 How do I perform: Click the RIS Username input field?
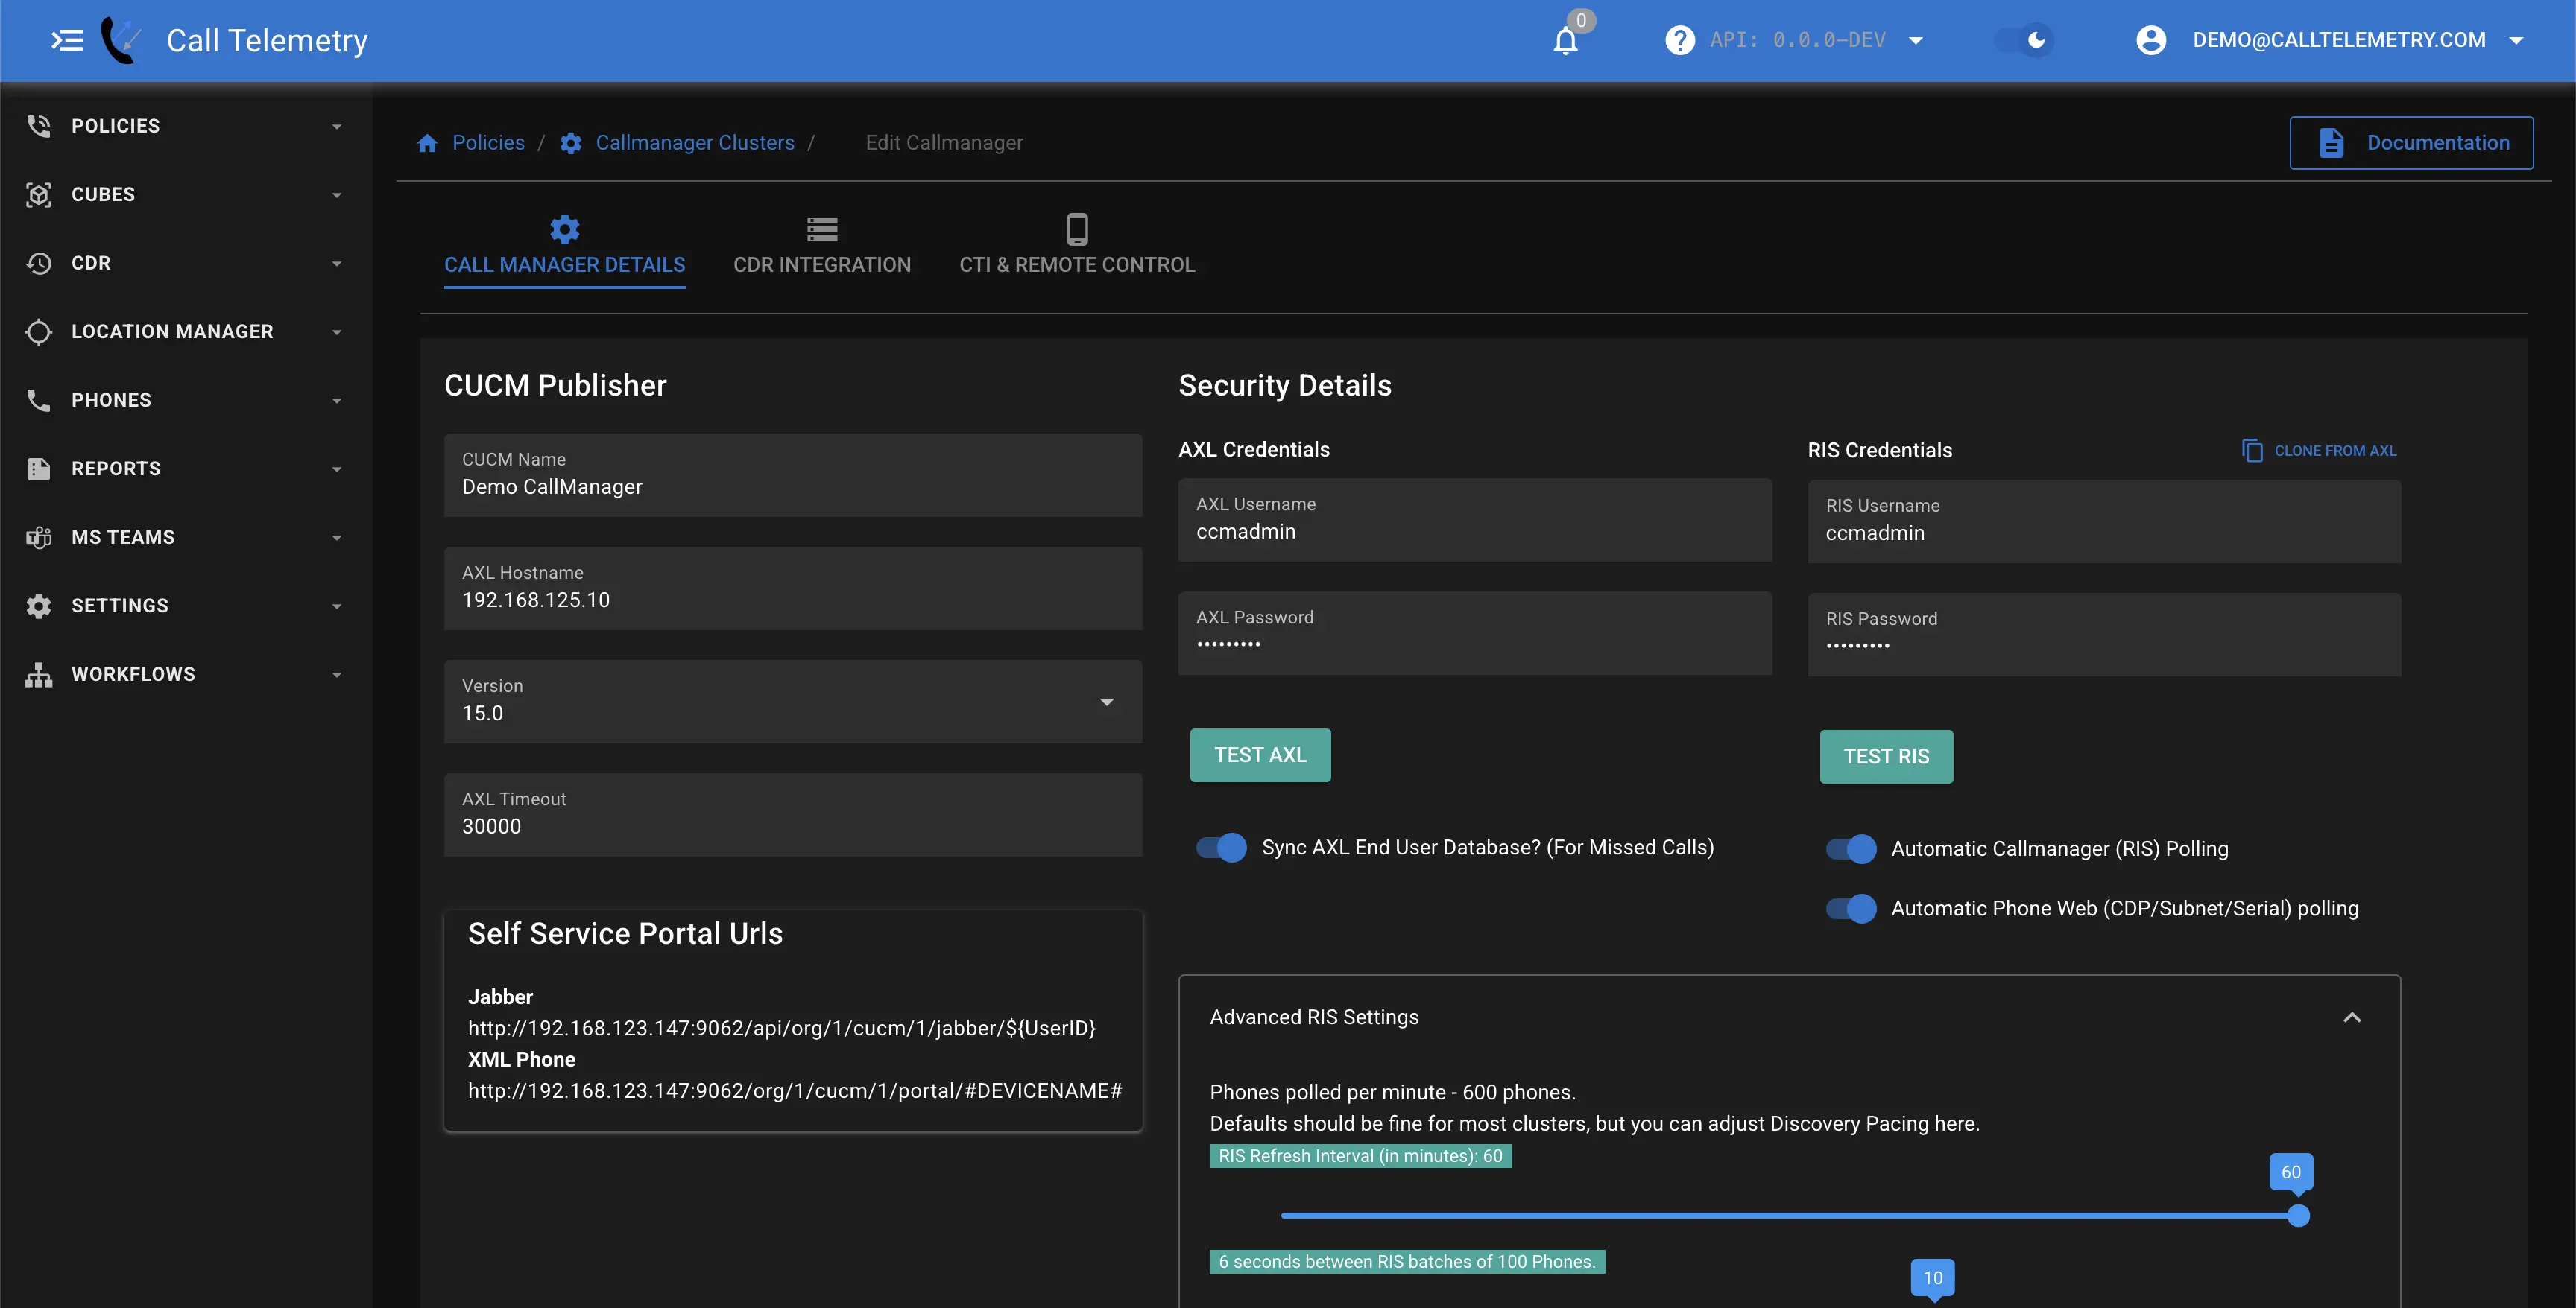click(x=2104, y=521)
